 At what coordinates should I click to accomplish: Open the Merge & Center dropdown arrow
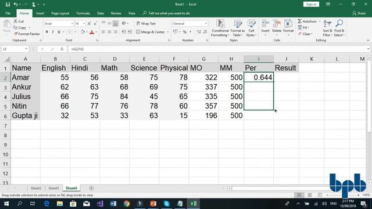[x=168, y=32]
